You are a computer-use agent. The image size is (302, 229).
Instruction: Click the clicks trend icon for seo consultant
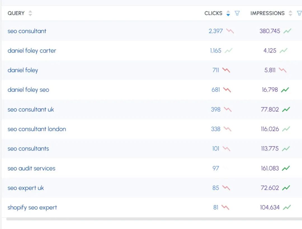230,31
